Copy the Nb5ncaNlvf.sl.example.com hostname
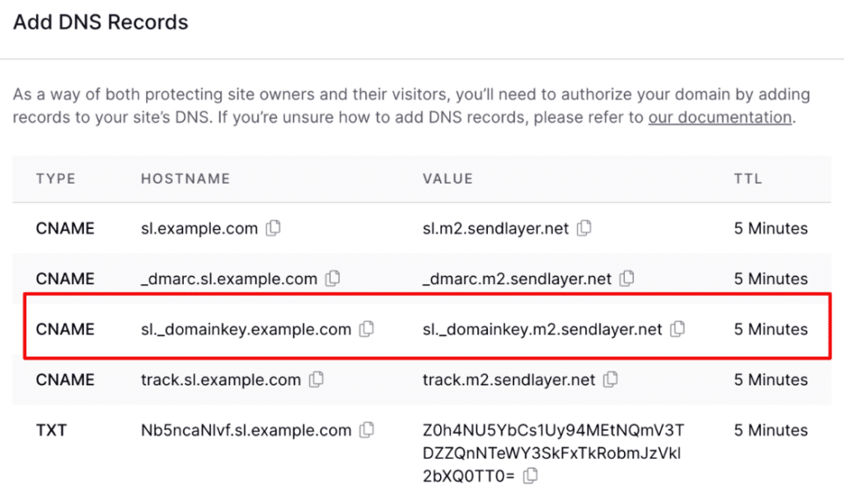844x504 pixels. 366,430
